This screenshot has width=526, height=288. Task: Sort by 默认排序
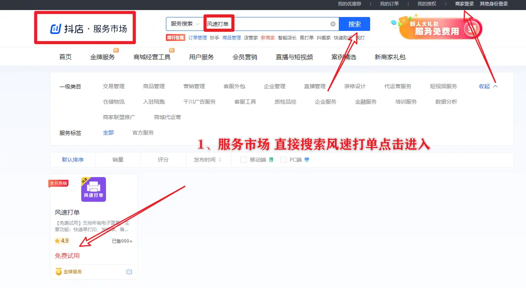(73, 160)
